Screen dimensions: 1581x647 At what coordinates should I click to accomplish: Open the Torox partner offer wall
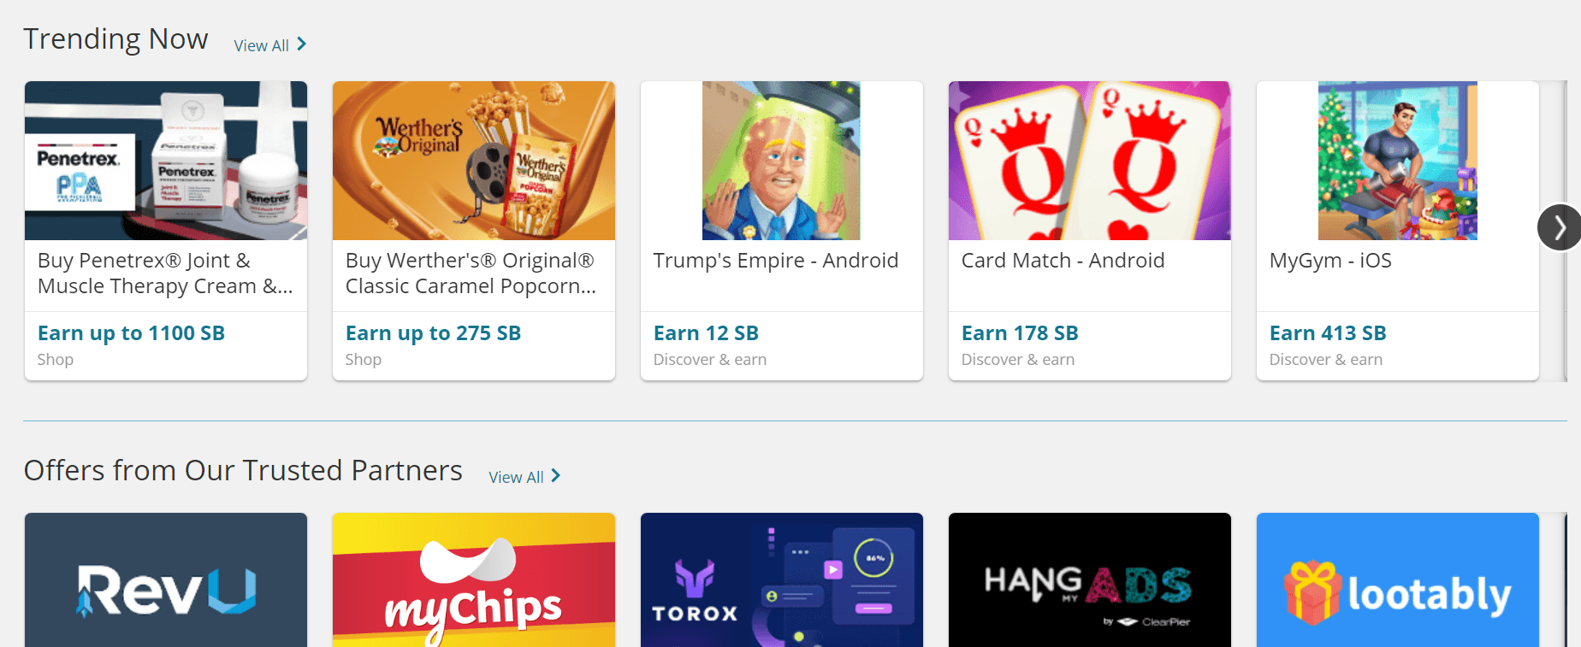click(x=781, y=580)
